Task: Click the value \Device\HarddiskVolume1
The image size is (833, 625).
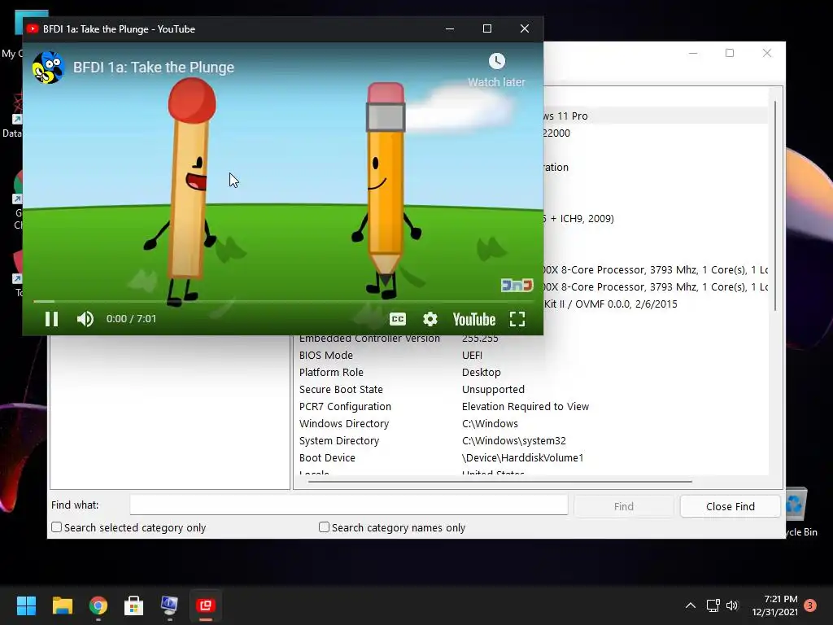Action: (x=523, y=457)
